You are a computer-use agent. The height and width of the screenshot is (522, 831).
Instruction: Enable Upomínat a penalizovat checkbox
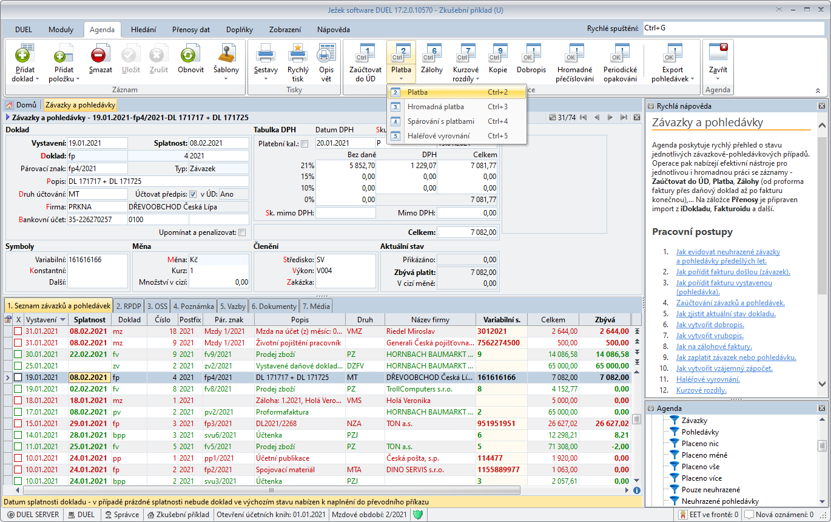coord(242,232)
